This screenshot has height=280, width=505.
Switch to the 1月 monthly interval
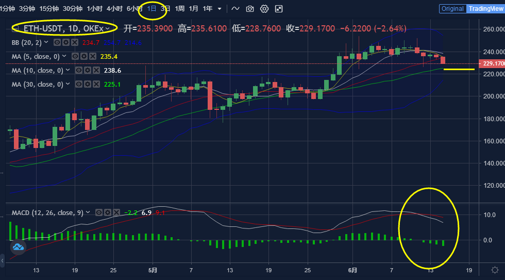194,9
